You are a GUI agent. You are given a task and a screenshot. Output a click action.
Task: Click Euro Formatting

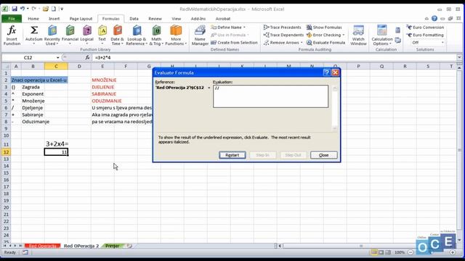(x=425, y=35)
